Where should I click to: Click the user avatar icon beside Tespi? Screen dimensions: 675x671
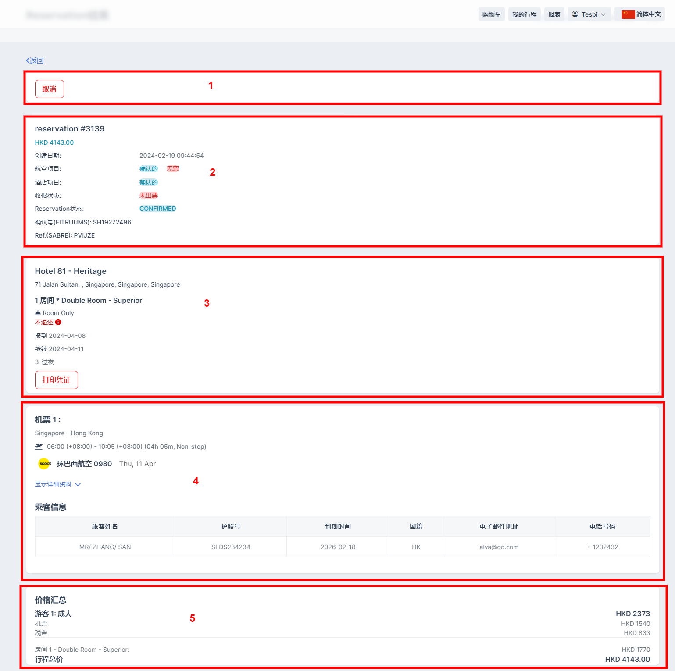click(575, 14)
